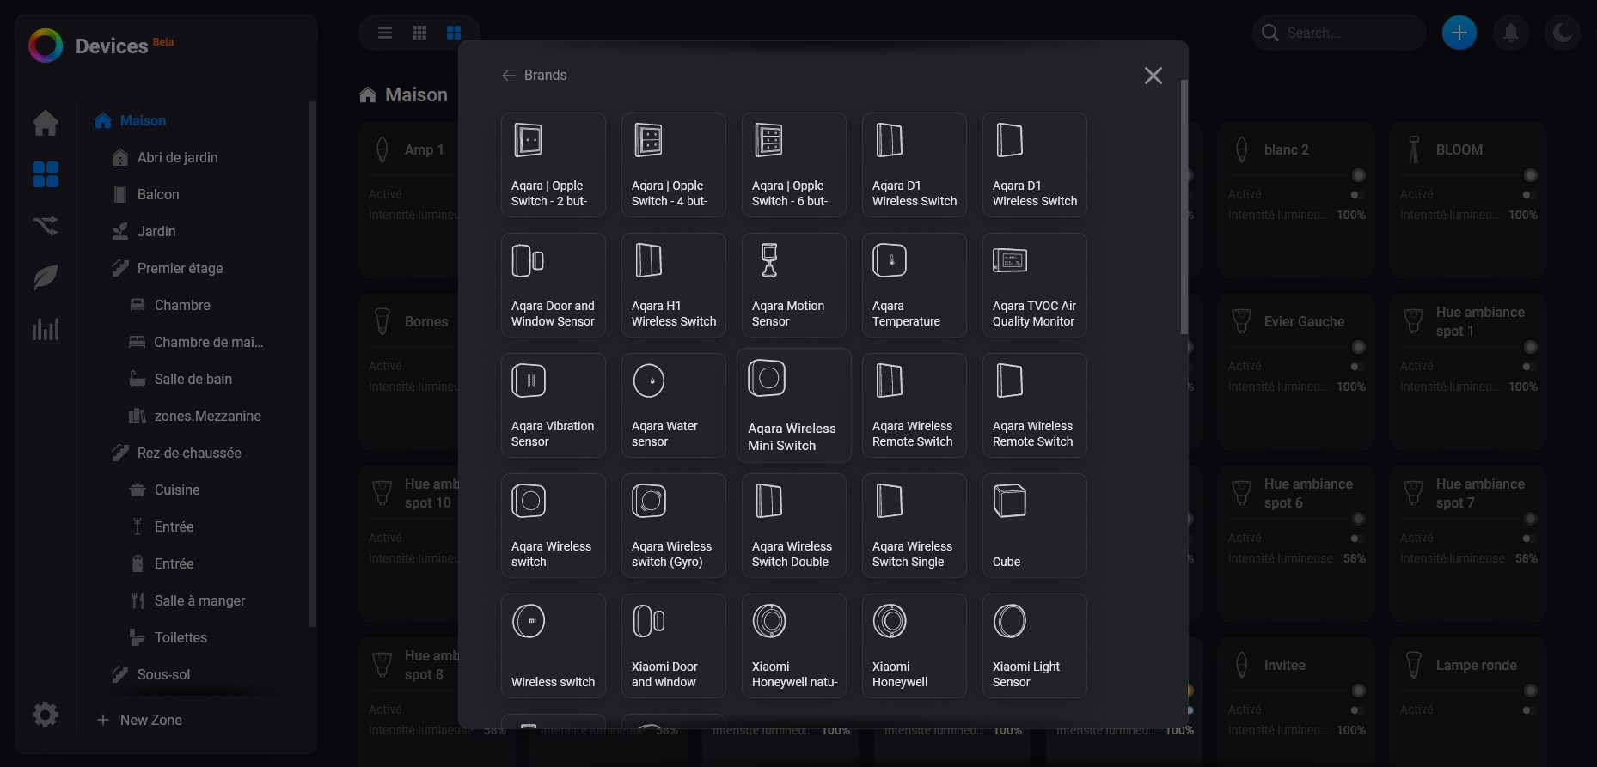Screen dimensions: 1597x767
Task: Select Aqara Opple Switch 4 button device
Action: [x=674, y=165]
